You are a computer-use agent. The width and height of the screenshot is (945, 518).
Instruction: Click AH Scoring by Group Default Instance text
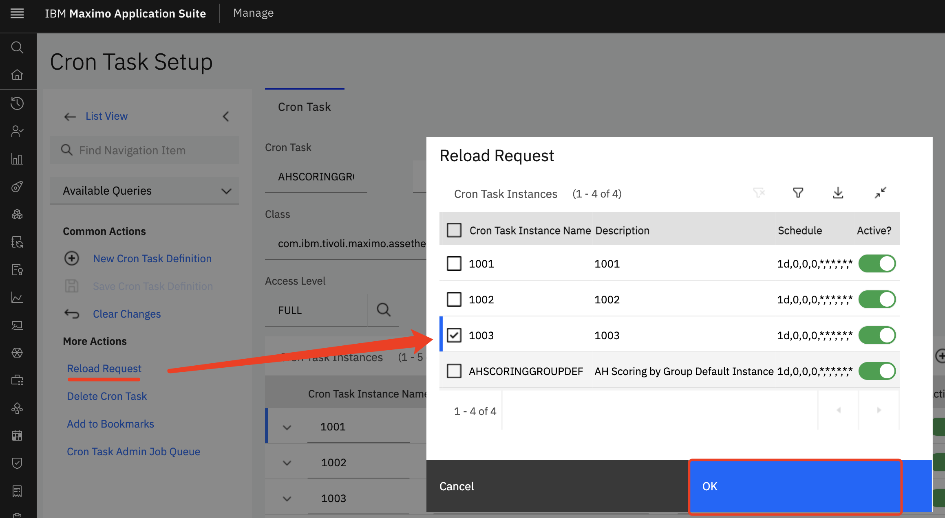coord(684,371)
